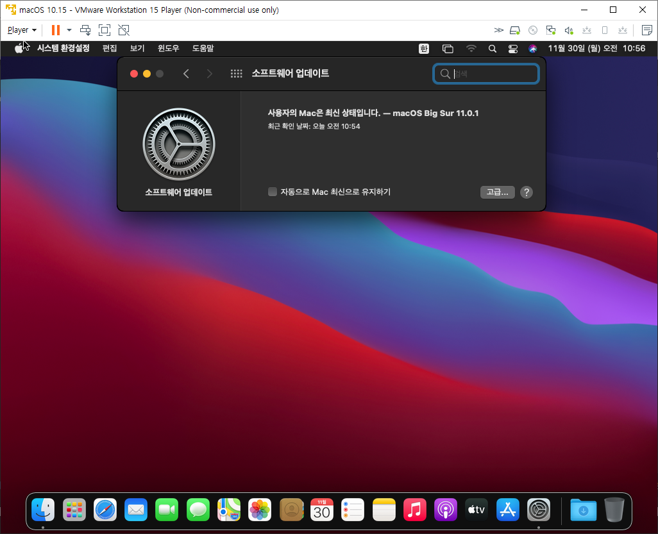Open VMware message log icon
658x534 pixels.
(x=646, y=30)
